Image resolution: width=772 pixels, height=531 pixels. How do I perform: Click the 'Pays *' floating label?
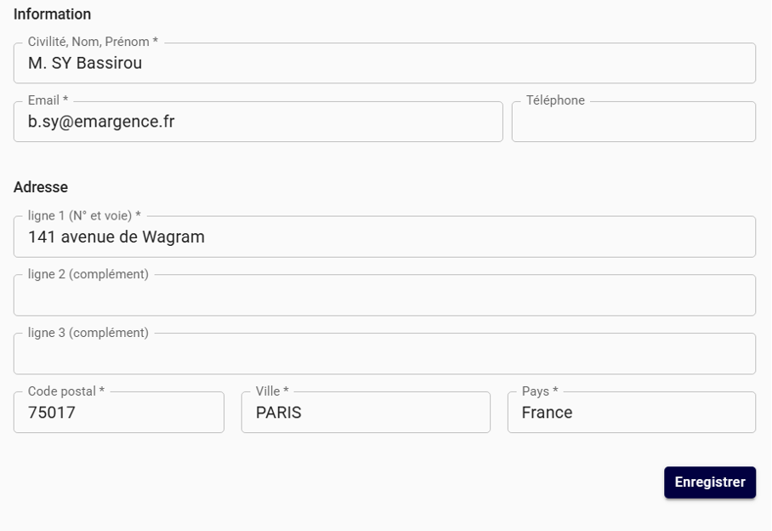(540, 391)
